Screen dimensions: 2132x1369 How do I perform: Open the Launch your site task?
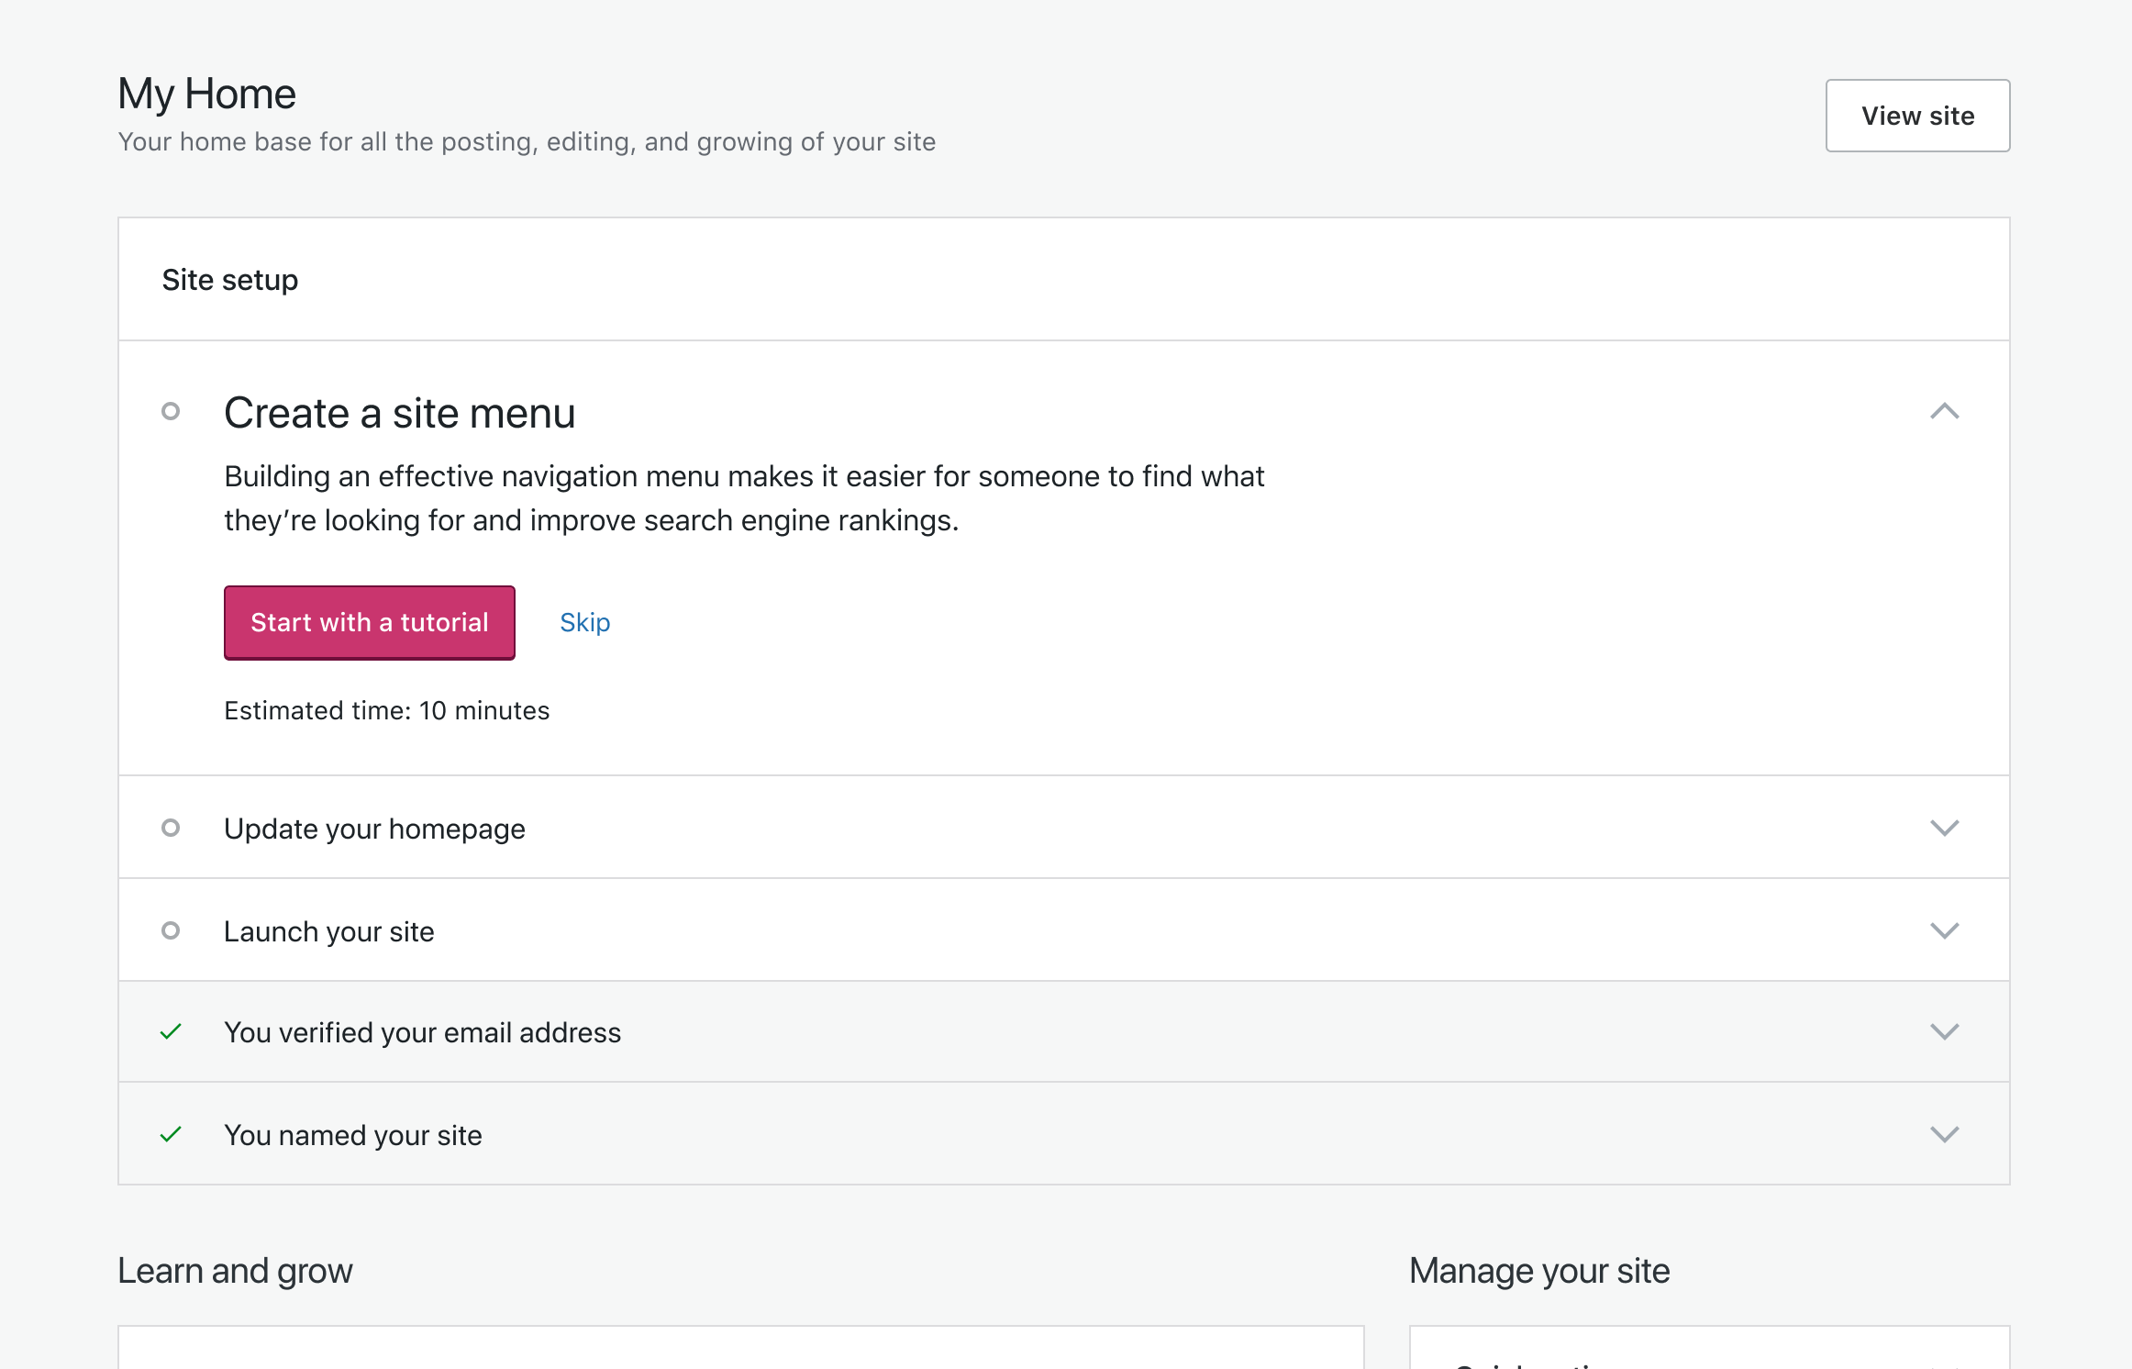(x=328, y=931)
